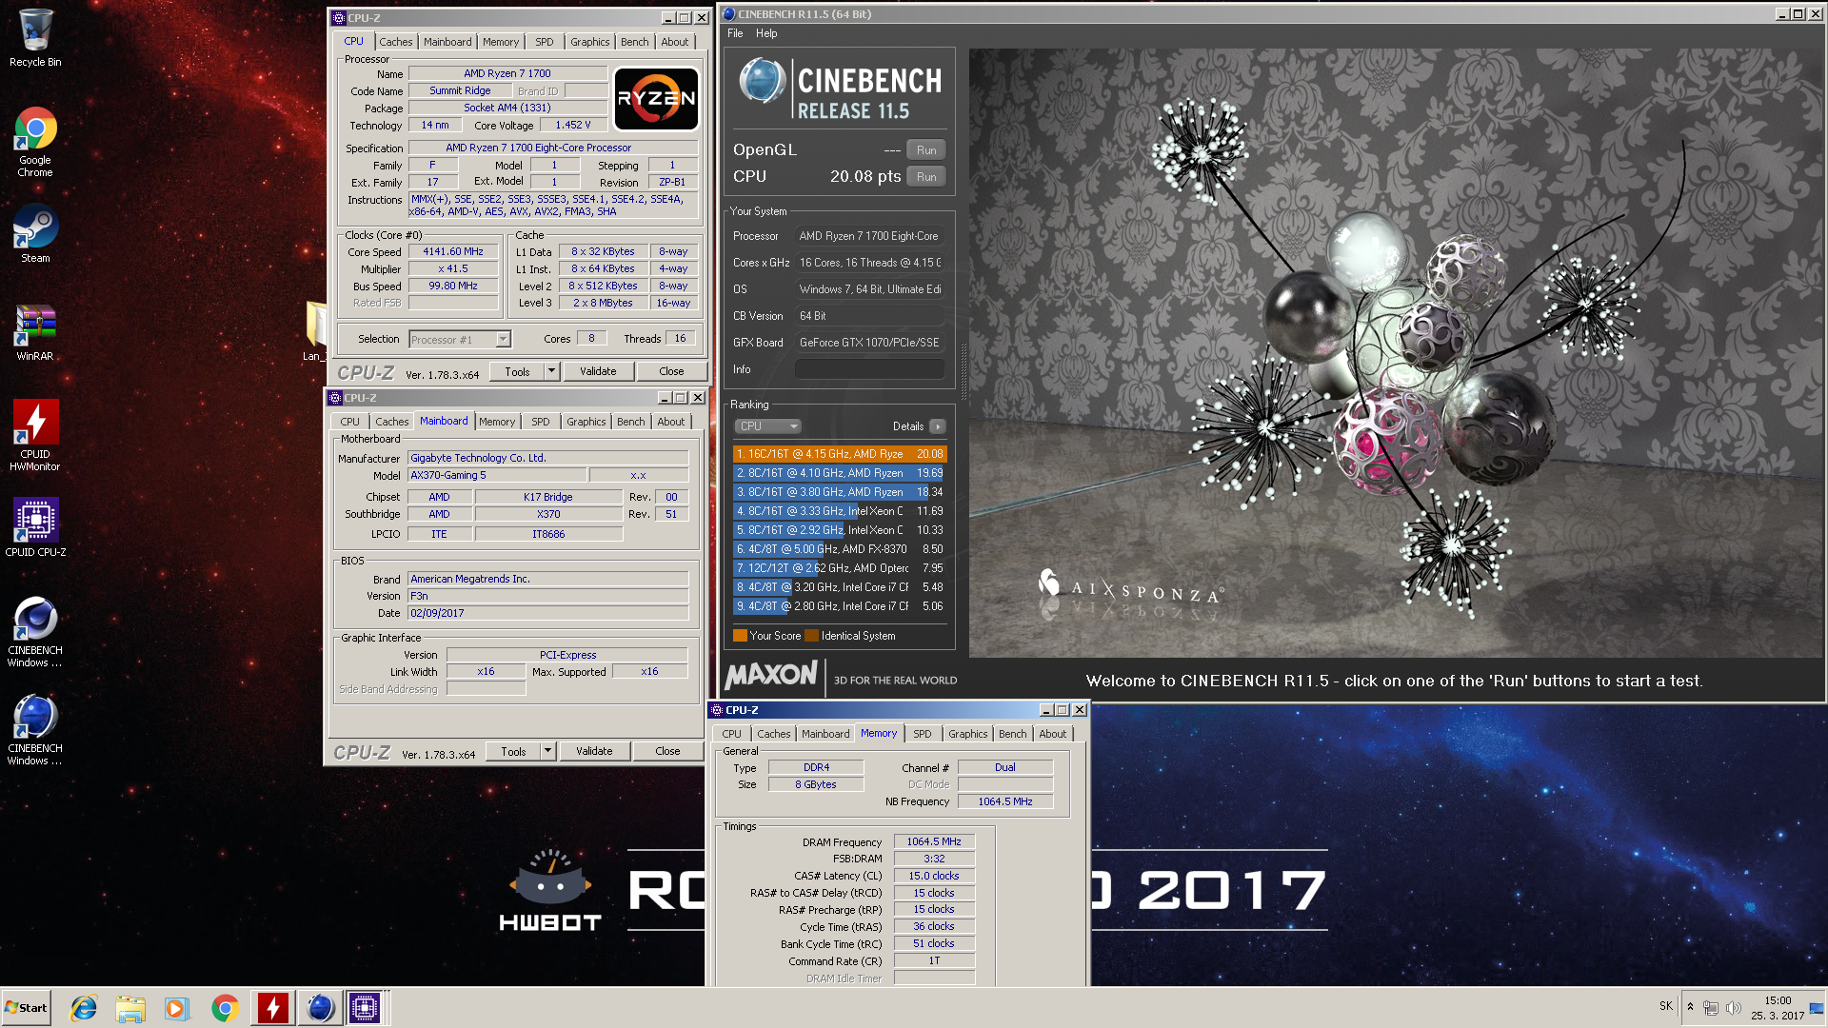This screenshot has height=1028, width=1828.
Task: Switch to Memory tab in top CPU-Z window
Action: 501,42
